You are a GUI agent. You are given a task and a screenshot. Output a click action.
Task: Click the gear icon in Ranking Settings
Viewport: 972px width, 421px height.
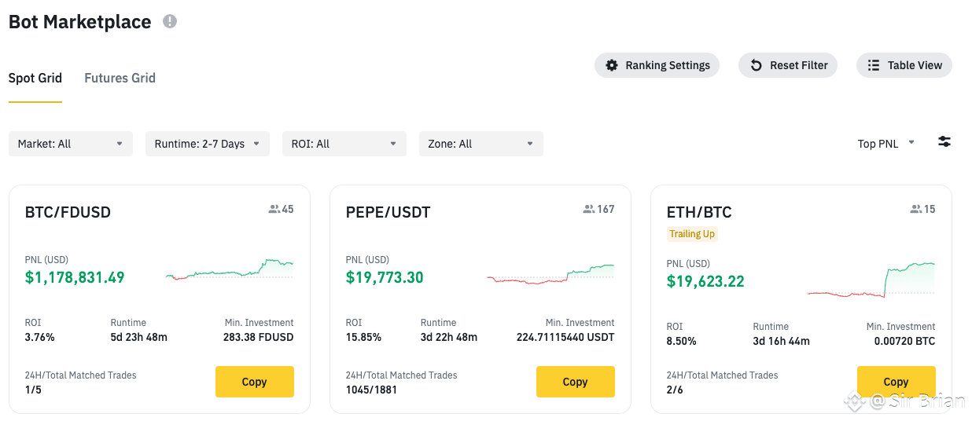pyautogui.click(x=612, y=65)
